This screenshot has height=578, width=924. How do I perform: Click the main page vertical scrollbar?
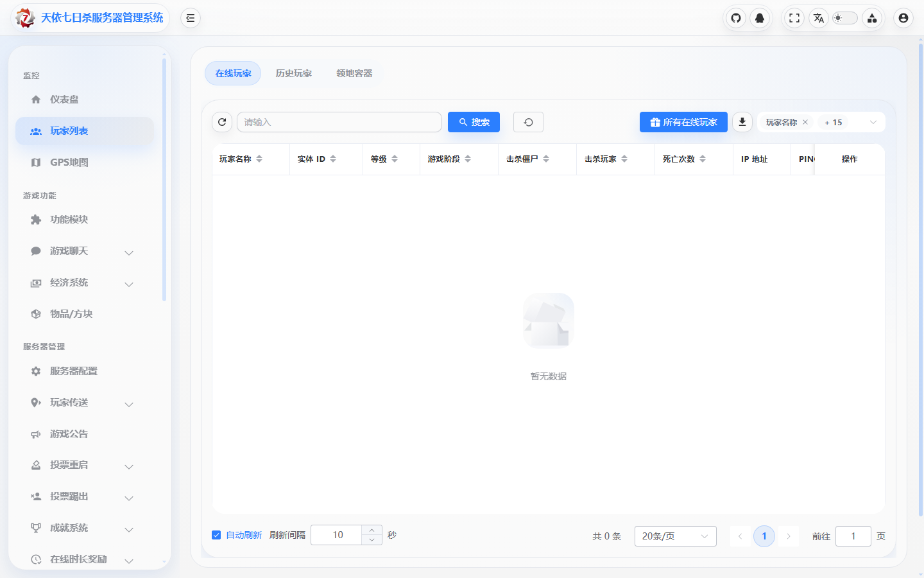click(921, 279)
